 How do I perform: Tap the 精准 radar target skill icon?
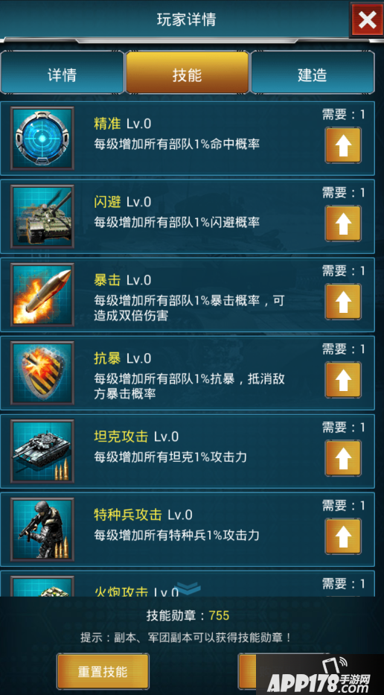[42, 138]
